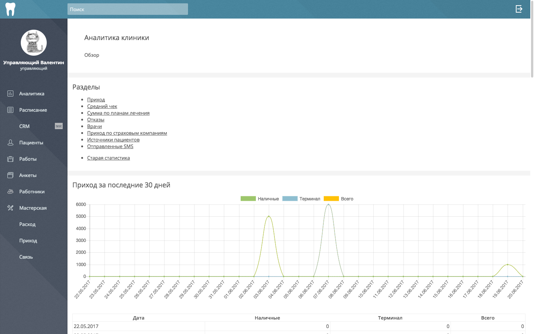Click the Расписание list icon
The height and width of the screenshot is (334, 534).
10,110
